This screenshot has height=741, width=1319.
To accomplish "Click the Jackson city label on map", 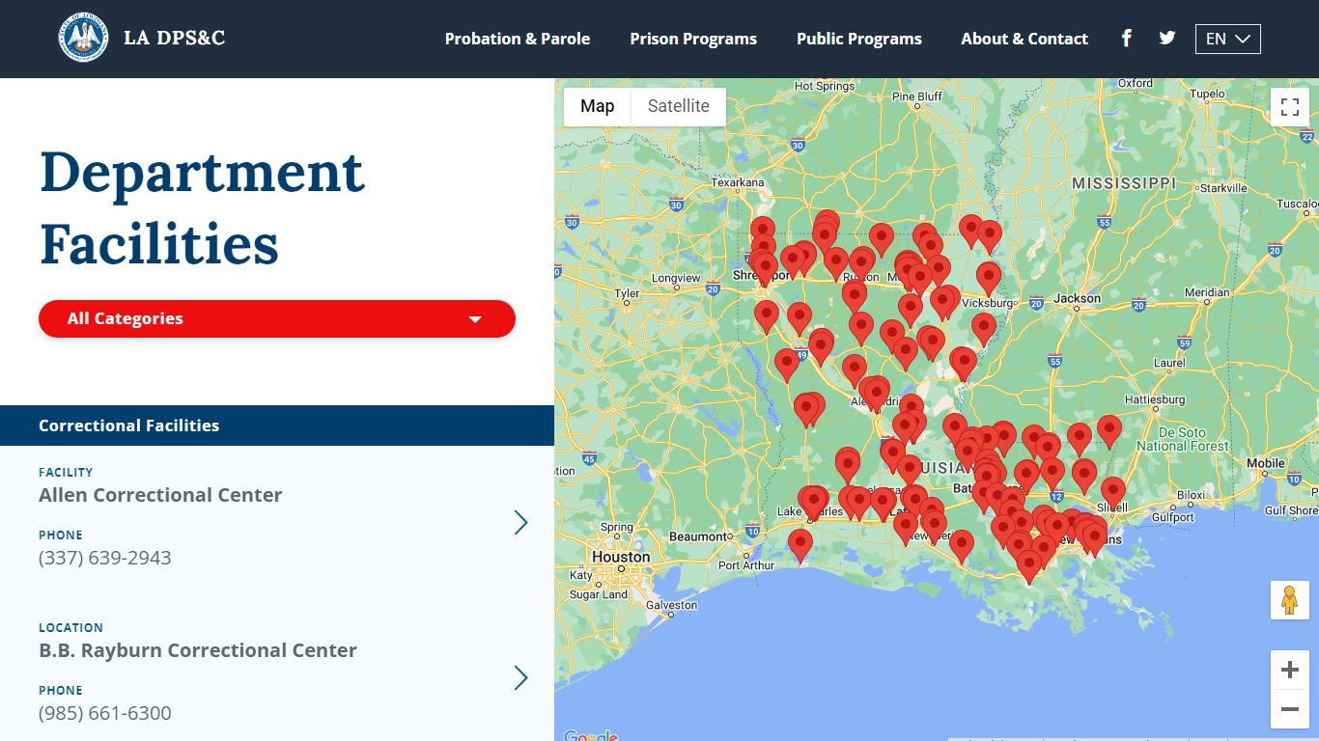I will (x=1077, y=298).
